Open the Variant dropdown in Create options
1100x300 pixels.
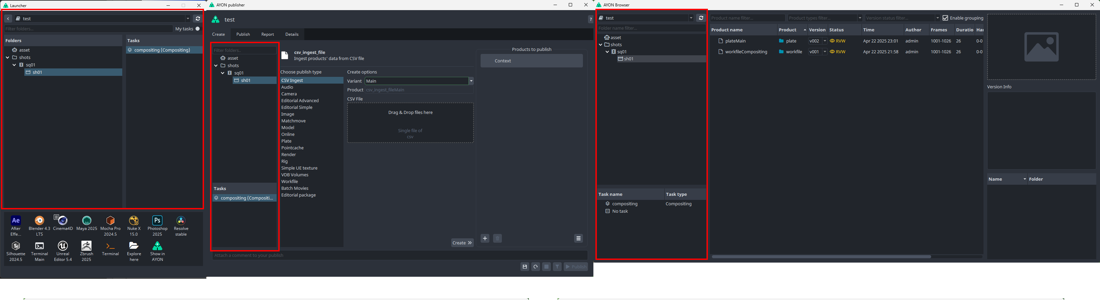(471, 81)
